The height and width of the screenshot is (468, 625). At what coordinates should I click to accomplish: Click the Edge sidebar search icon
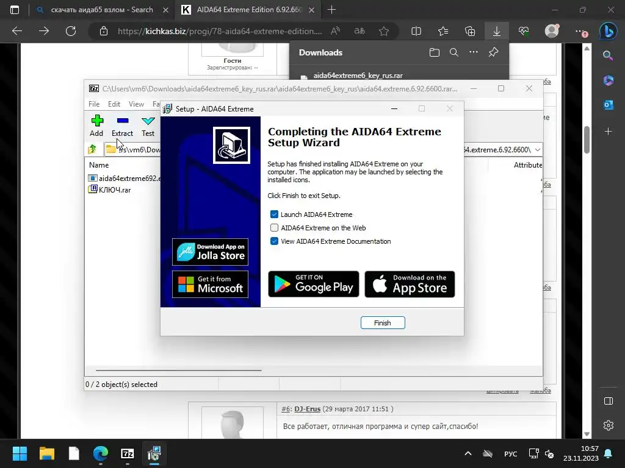point(608,55)
